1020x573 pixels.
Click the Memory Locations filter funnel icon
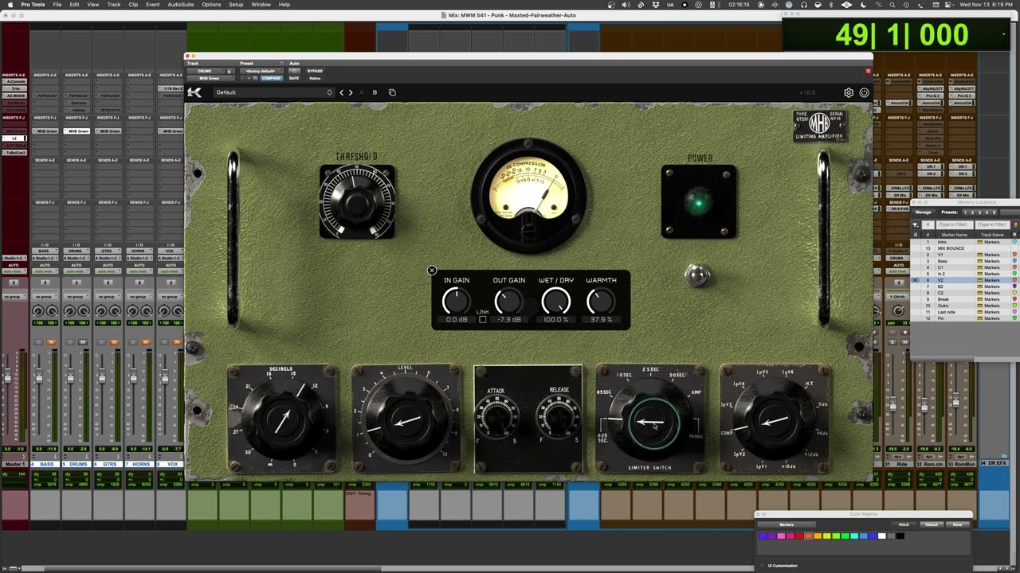point(916,225)
